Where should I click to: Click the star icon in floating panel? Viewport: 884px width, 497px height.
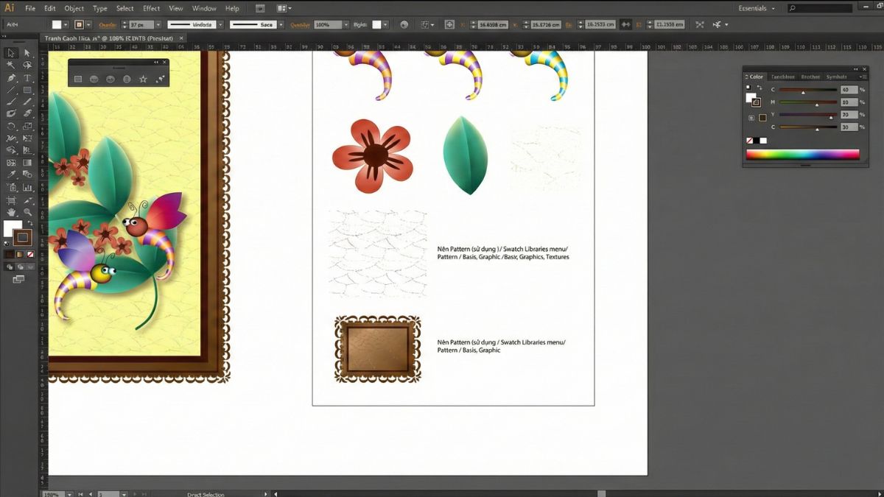(143, 79)
